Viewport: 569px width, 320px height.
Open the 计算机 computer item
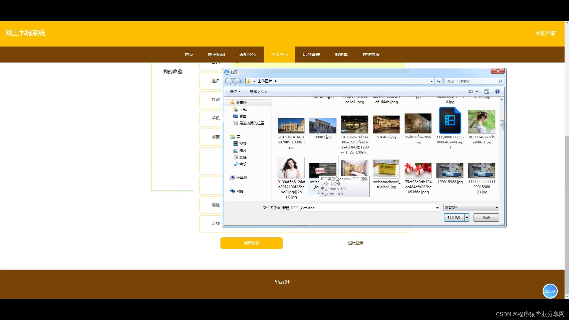click(241, 177)
